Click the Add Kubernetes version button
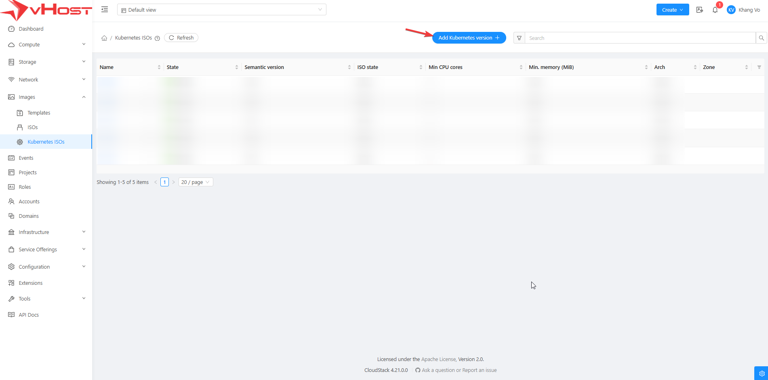This screenshot has height=380, width=768. click(469, 38)
